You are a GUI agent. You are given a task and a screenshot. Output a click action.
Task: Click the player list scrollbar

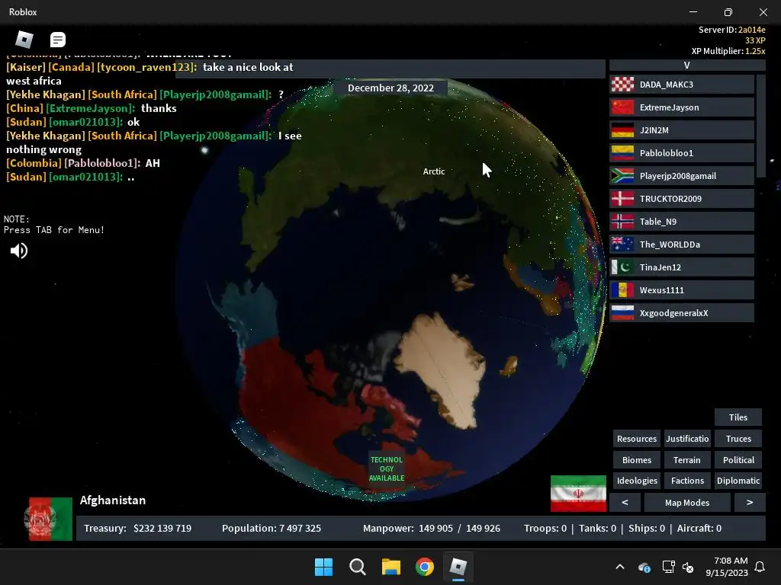coord(760,126)
